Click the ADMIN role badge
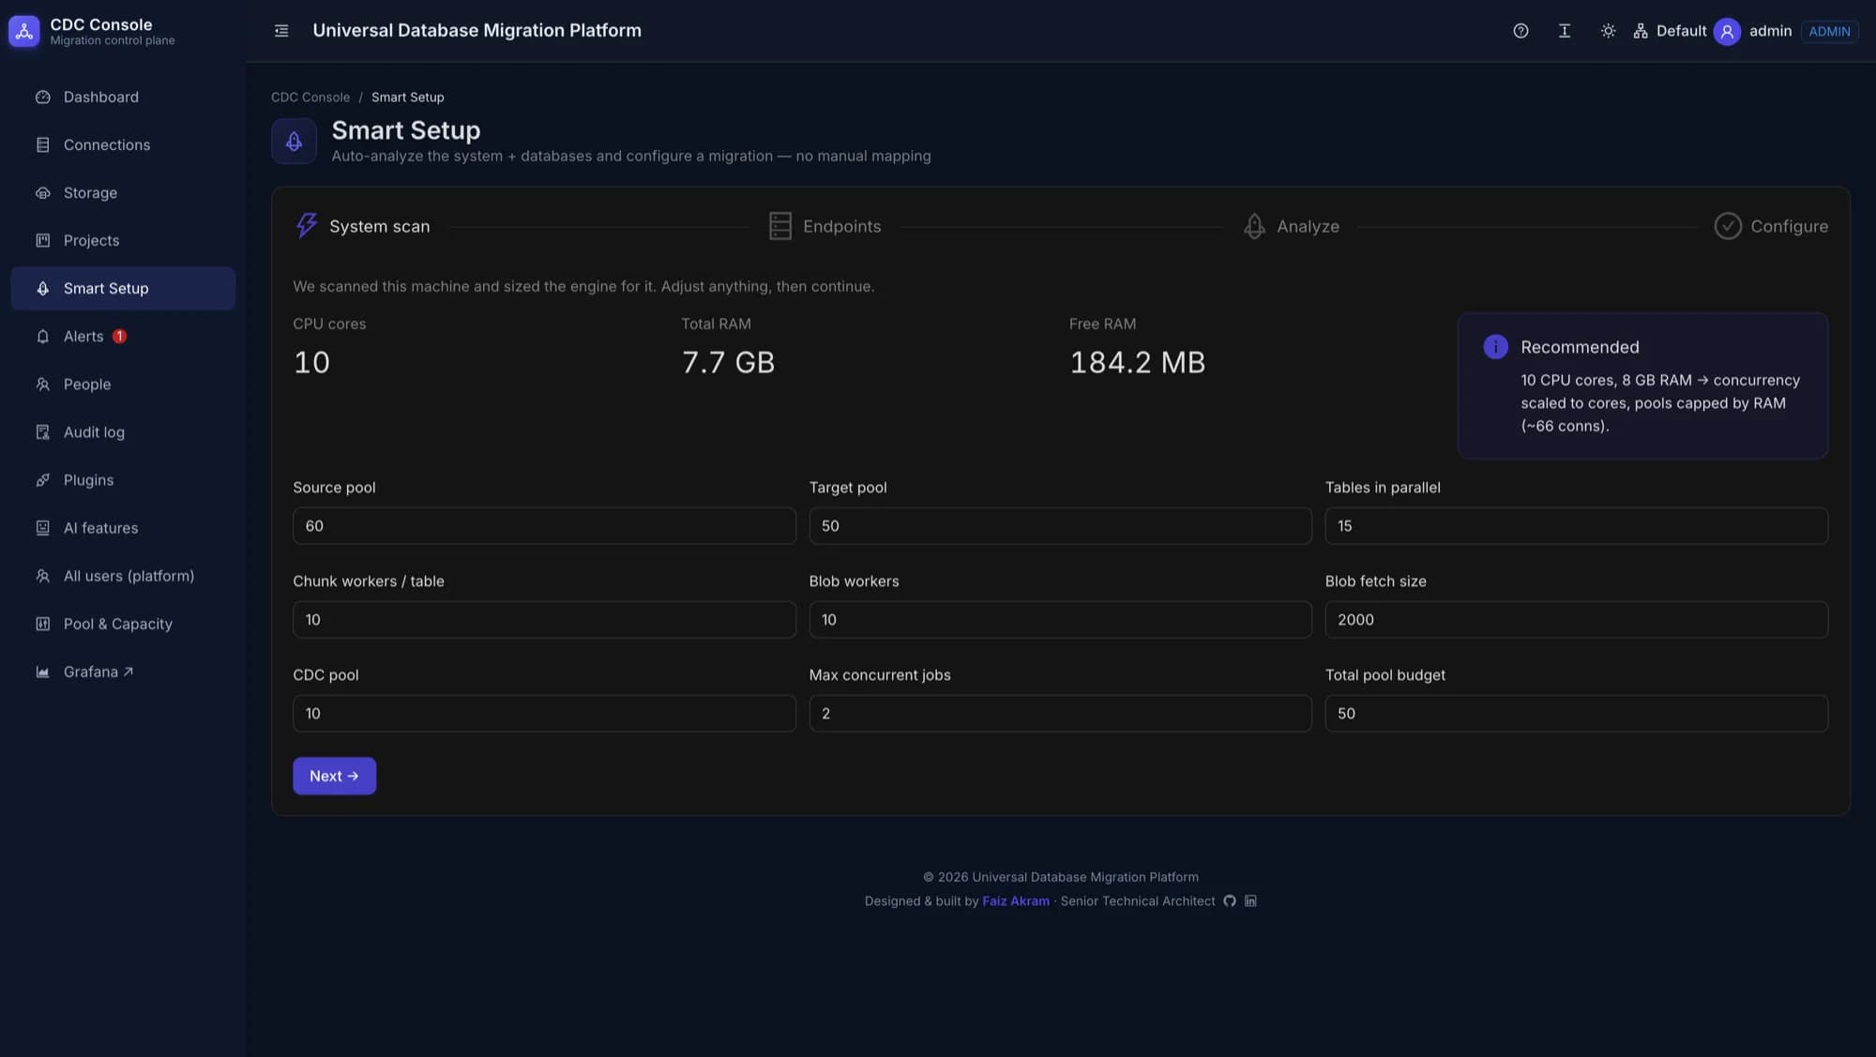This screenshot has width=1876, height=1057. pyautogui.click(x=1829, y=31)
